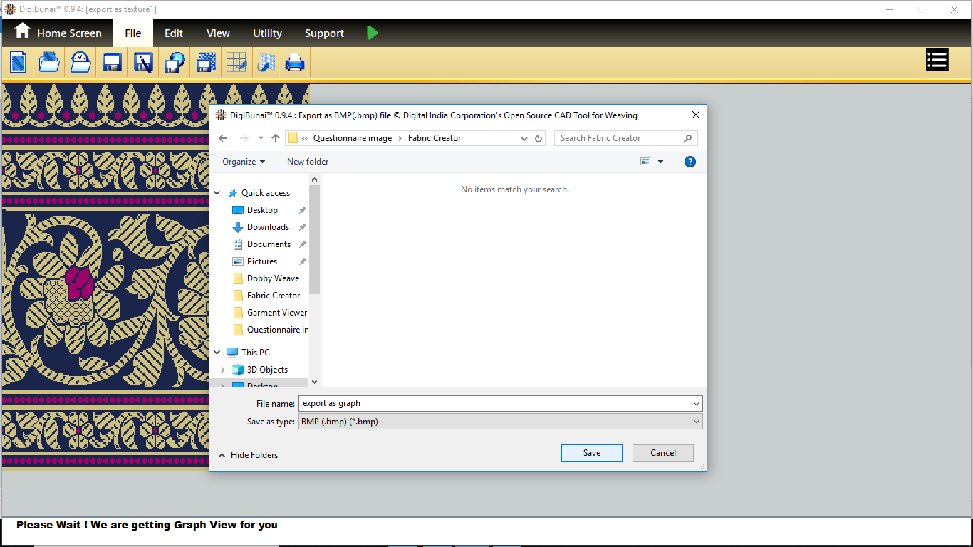Click the printer icon in toolbar
The height and width of the screenshot is (547, 973).
[x=295, y=63]
